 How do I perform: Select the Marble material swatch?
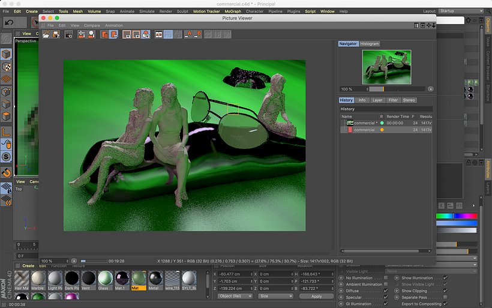pyautogui.click(x=38, y=280)
